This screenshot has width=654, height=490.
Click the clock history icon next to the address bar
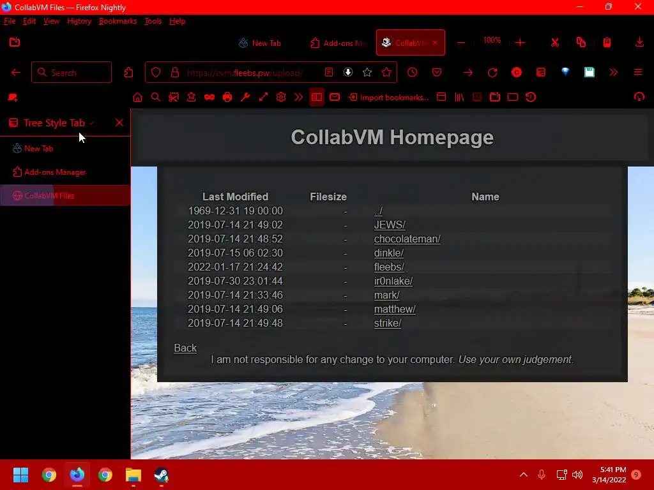412,73
